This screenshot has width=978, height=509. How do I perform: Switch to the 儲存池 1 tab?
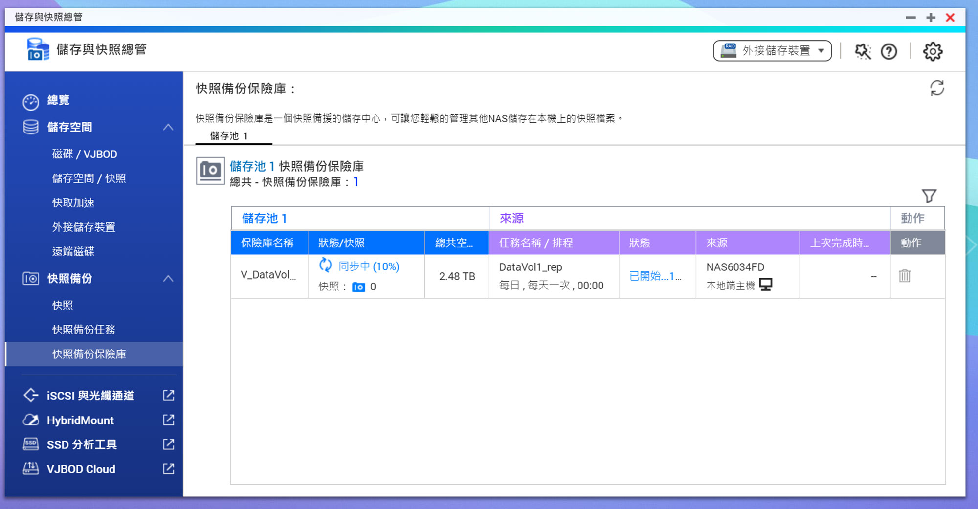pos(234,136)
